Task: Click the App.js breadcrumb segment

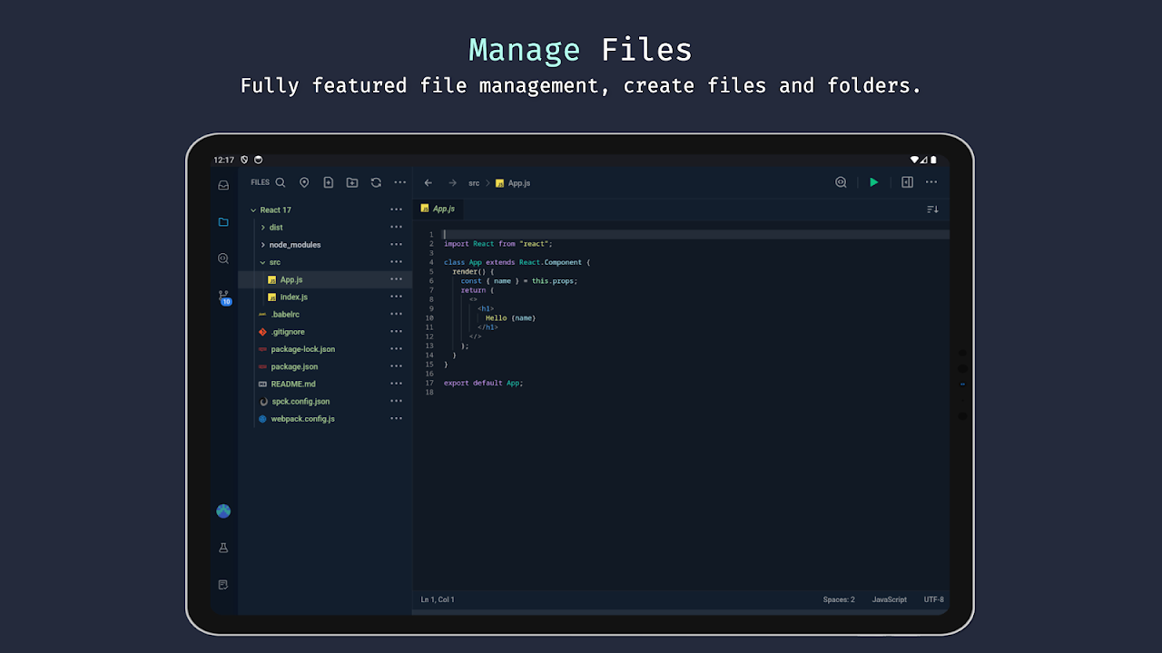Action: (x=513, y=183)
